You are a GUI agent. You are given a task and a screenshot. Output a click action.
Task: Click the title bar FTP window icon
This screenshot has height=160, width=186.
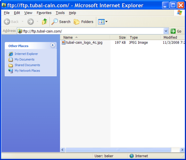pos(4,5)
